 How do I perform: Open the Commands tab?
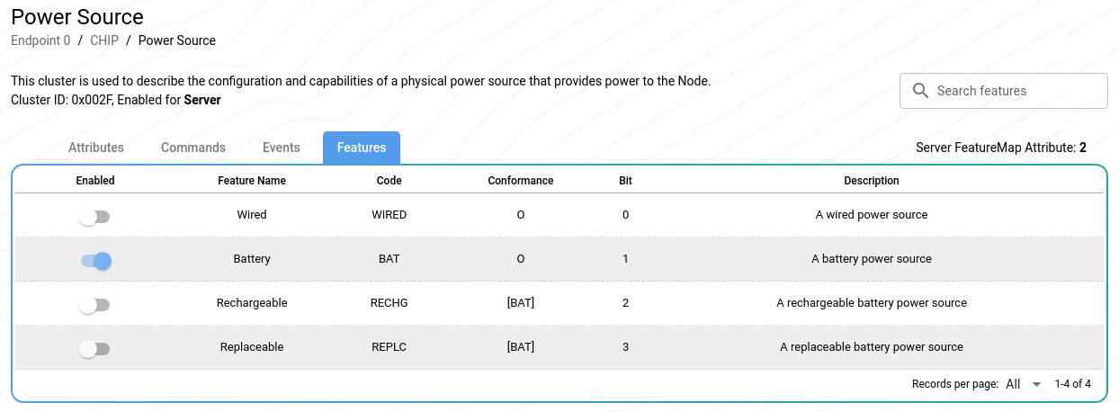pyautogui.click(x=193, y=148)
